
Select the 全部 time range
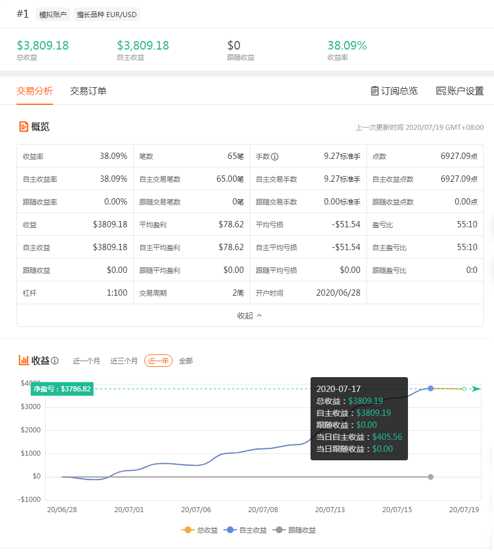click(x=186, y=361)
